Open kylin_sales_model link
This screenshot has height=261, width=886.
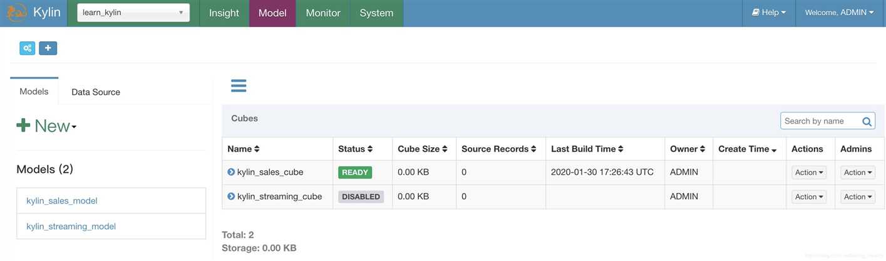click(x=62, y=201)
